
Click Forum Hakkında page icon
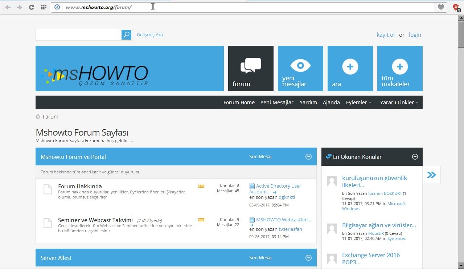[x=48, y=189]
